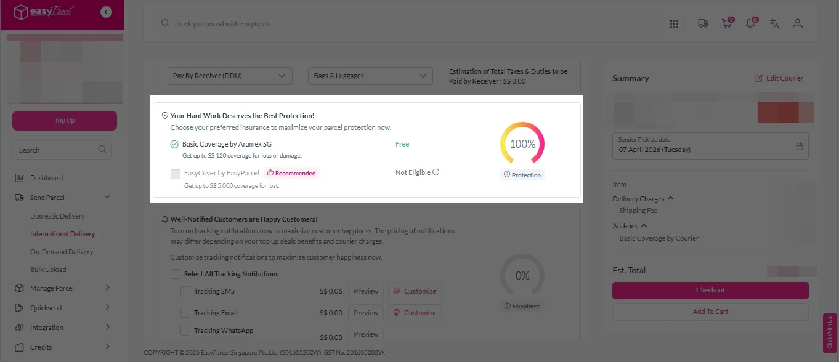The image size is (839, 362).
Task: Open the apps grid icon
Action: (x=674, y=23)
